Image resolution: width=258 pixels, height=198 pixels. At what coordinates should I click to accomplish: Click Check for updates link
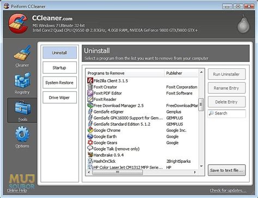[228, 190]
